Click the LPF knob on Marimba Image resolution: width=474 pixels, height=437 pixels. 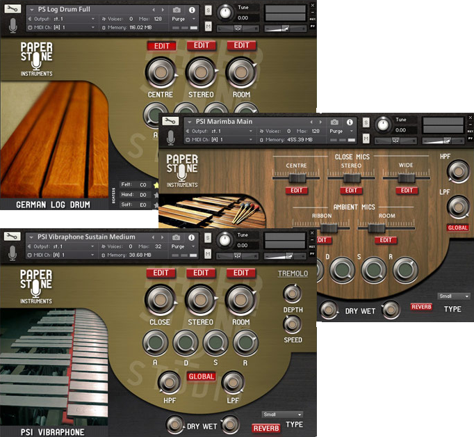point(458,207)
